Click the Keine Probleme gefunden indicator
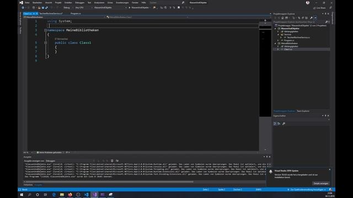This screenshot has height=198, width=353. 50,152
